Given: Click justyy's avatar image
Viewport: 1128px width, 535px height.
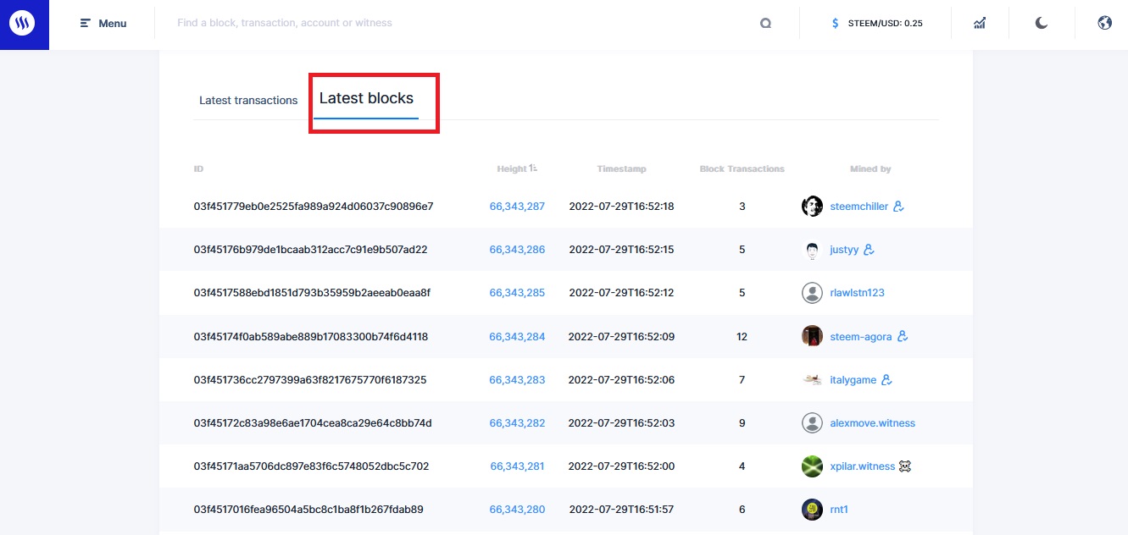Looking at the screenshot, I should point(812,250).
